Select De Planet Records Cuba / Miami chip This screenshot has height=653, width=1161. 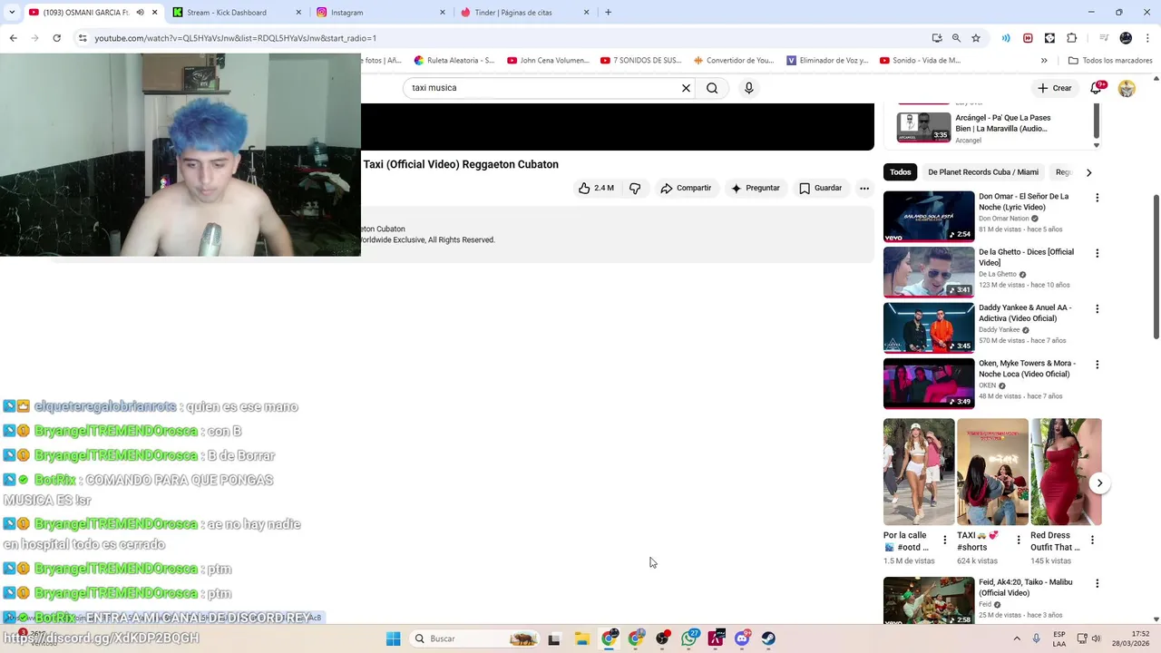(x=982, y=172)
